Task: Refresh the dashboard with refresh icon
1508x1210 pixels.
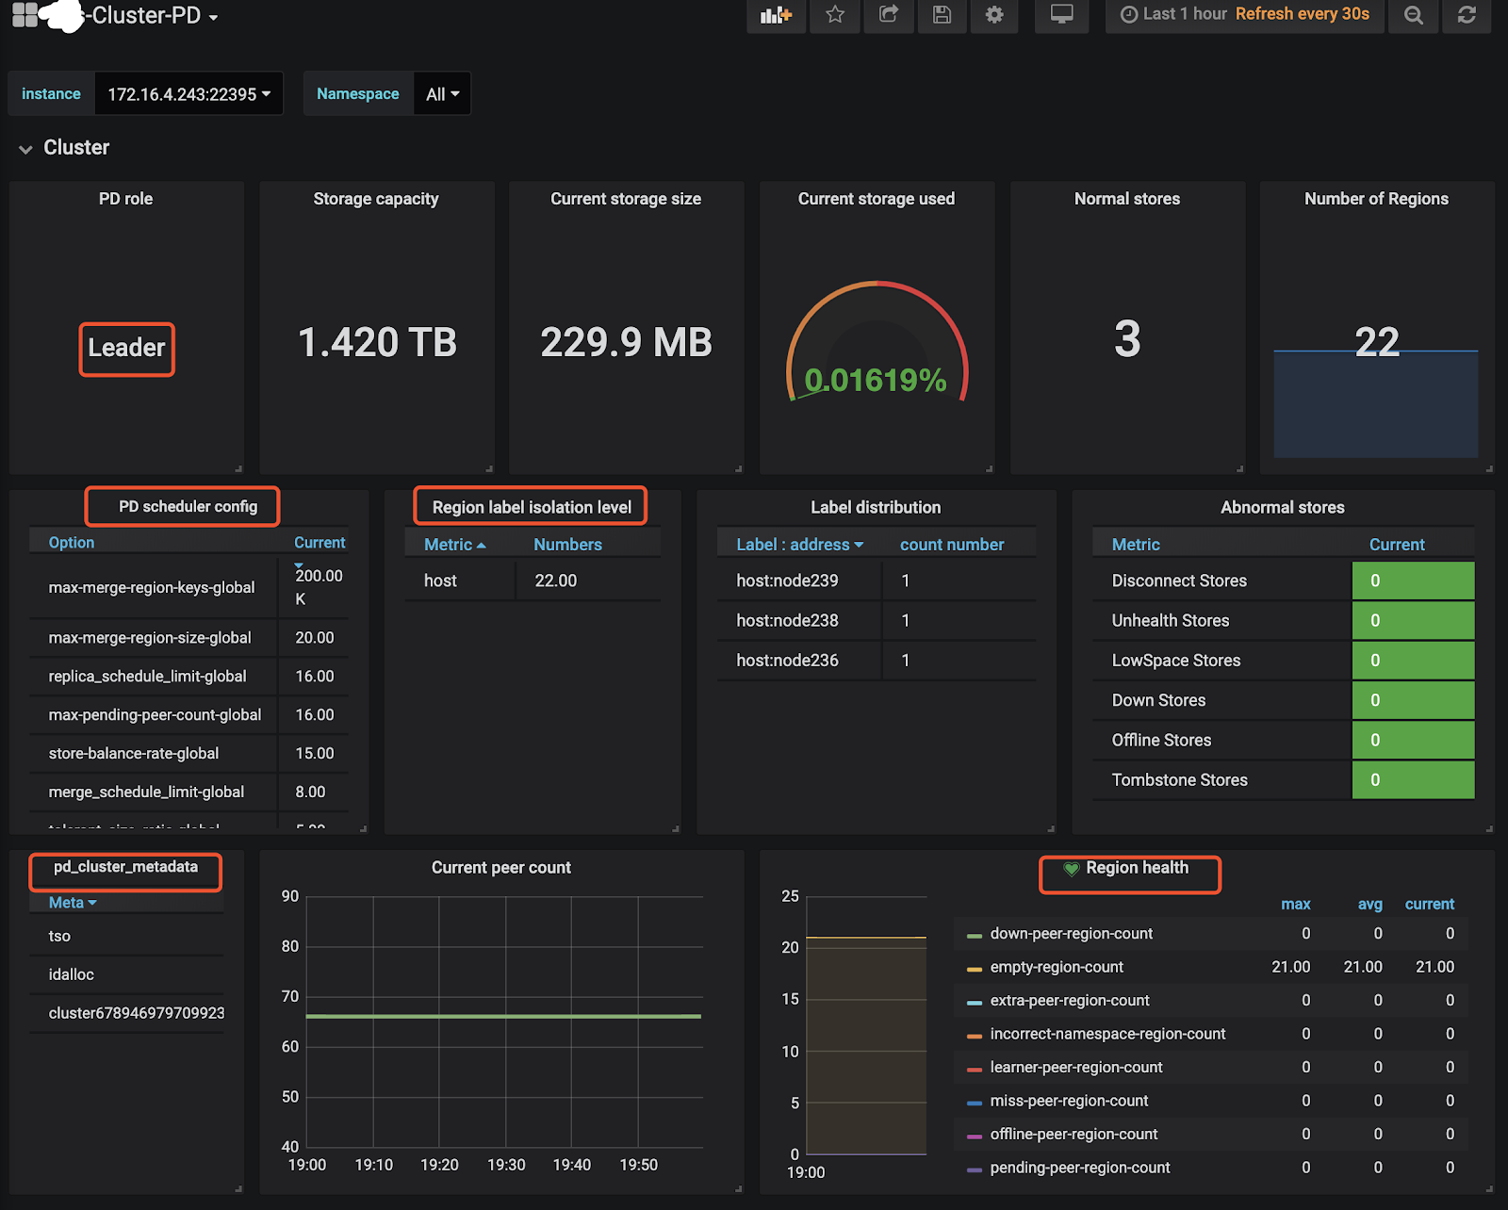Action: tap(1467, 15)
